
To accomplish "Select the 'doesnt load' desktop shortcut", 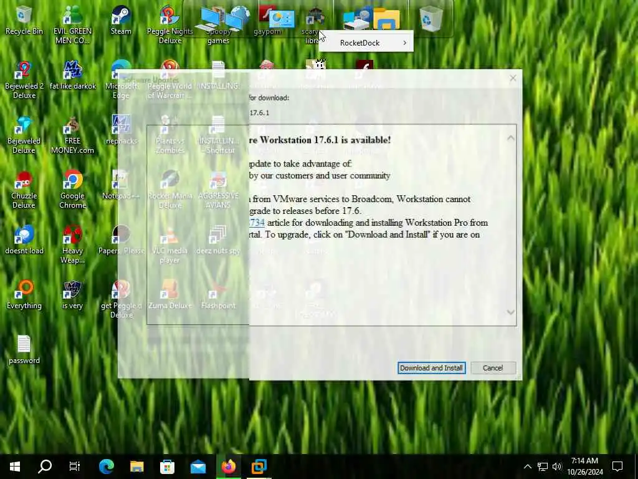I will tap(24, 240).
